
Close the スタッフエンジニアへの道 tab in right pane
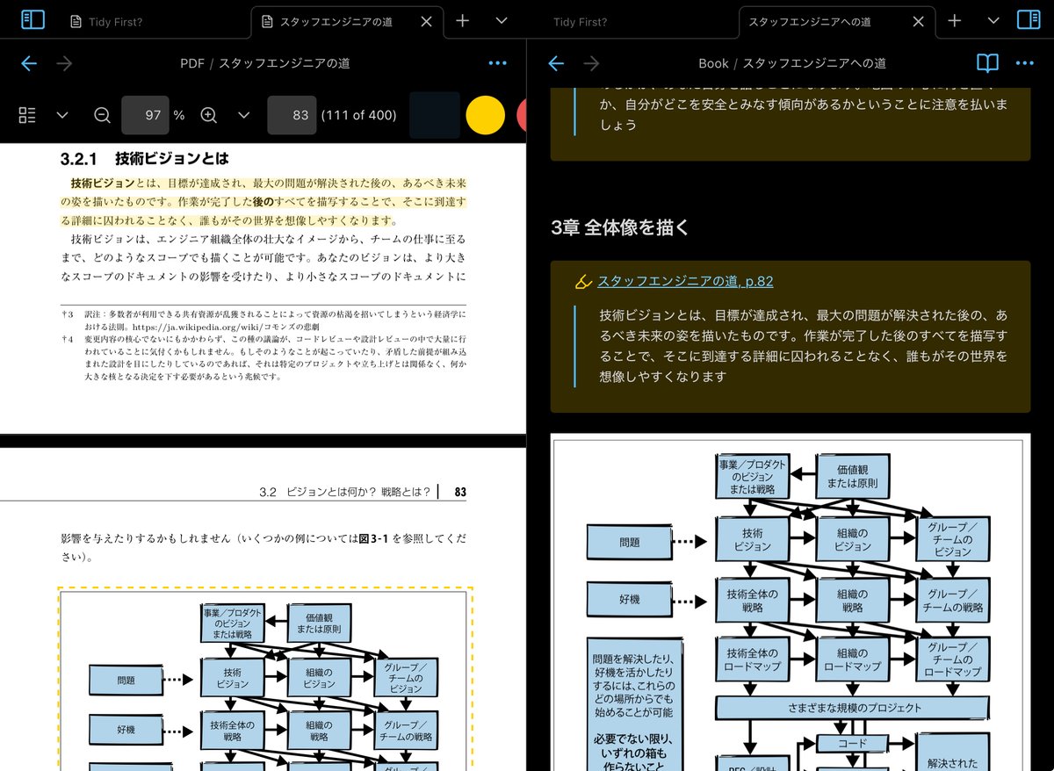[919, 21]
